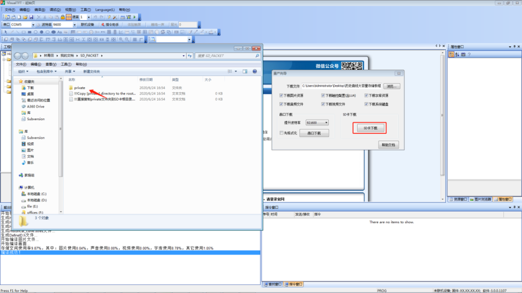522x293 pixels.
Task: Toggle the 下载视频文件 checkbox
Action: (324, 104)
